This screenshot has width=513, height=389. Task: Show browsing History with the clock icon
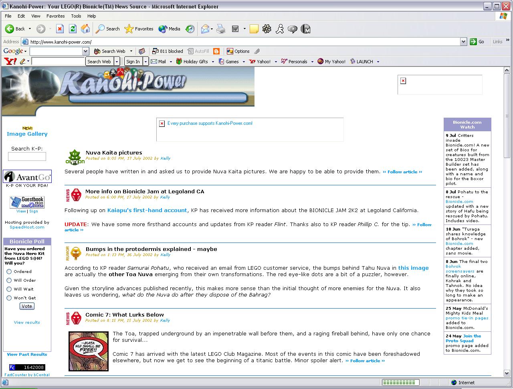(190, 29)
